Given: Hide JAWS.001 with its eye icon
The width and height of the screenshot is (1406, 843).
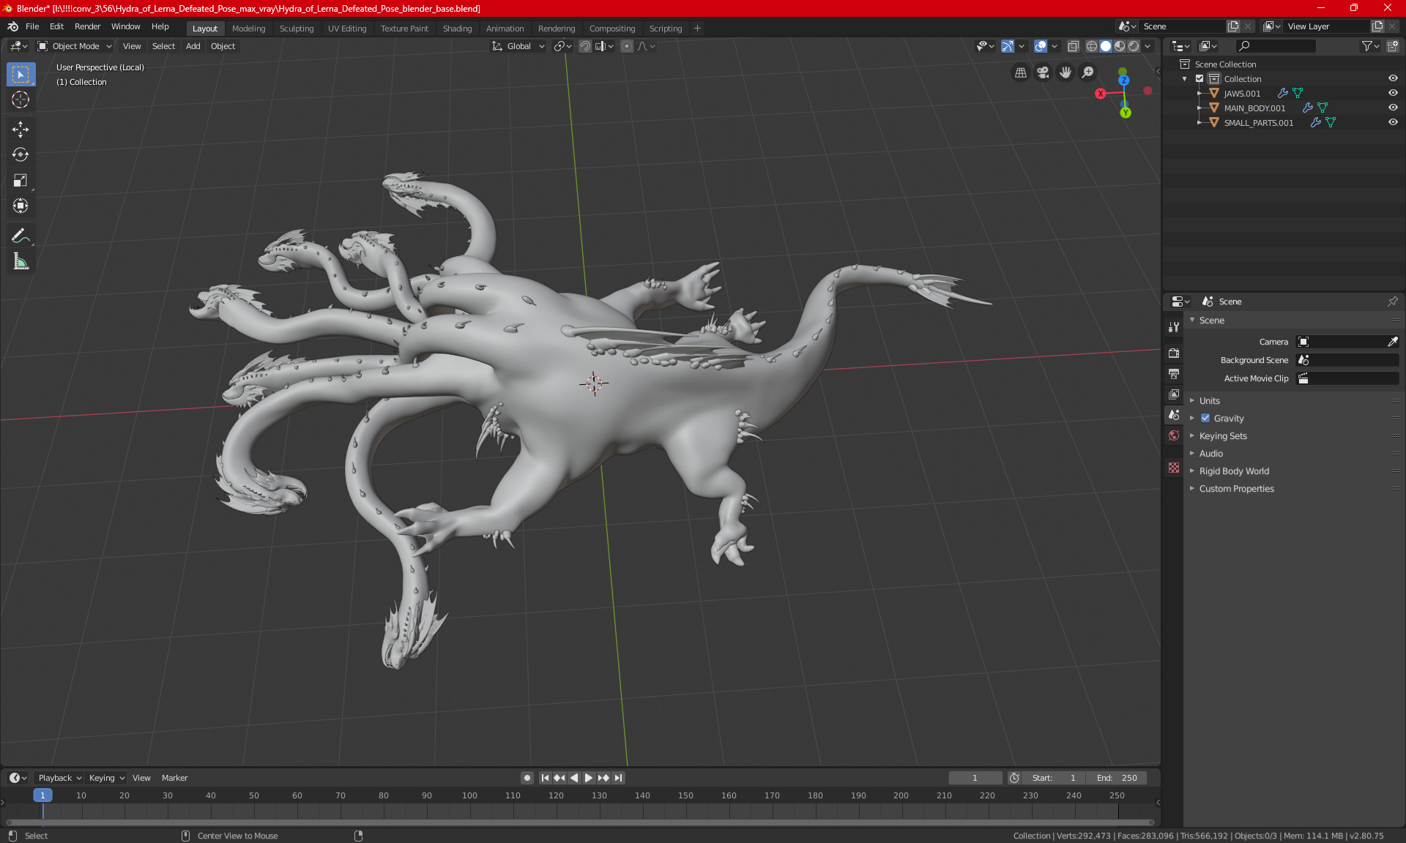Looking at the screenshot, I should (1393, 94).
